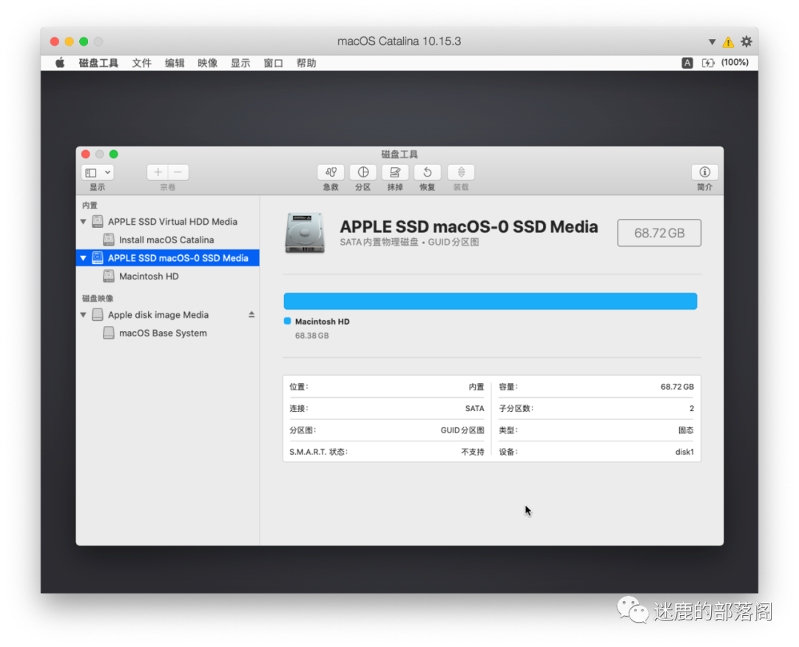This screenshot has height=647, width=799.
Task: Click the remove volume minus button
Action: point(178,172)
